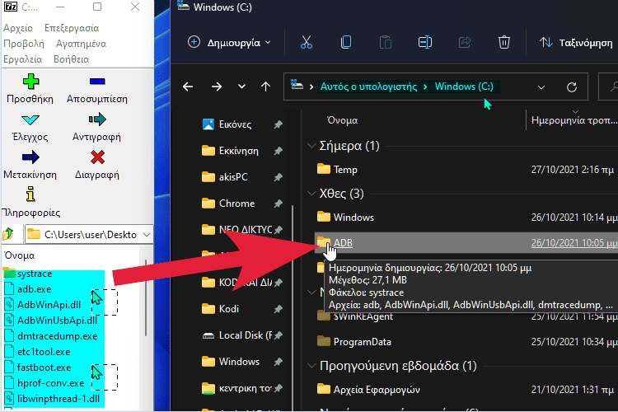Click the blue minus Αποσυμπίεση extract icon
This screenshot has height=412, width=618.
point(96,82)
